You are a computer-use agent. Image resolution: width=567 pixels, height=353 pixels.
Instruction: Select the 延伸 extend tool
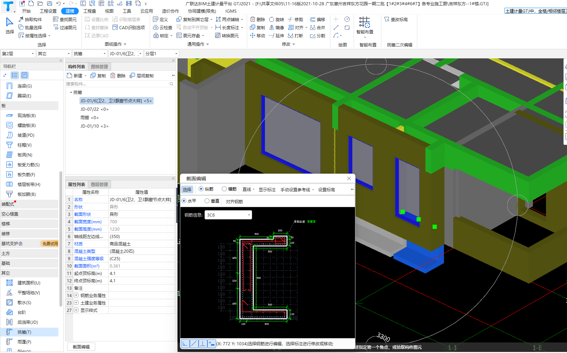[x=277, y=36]
